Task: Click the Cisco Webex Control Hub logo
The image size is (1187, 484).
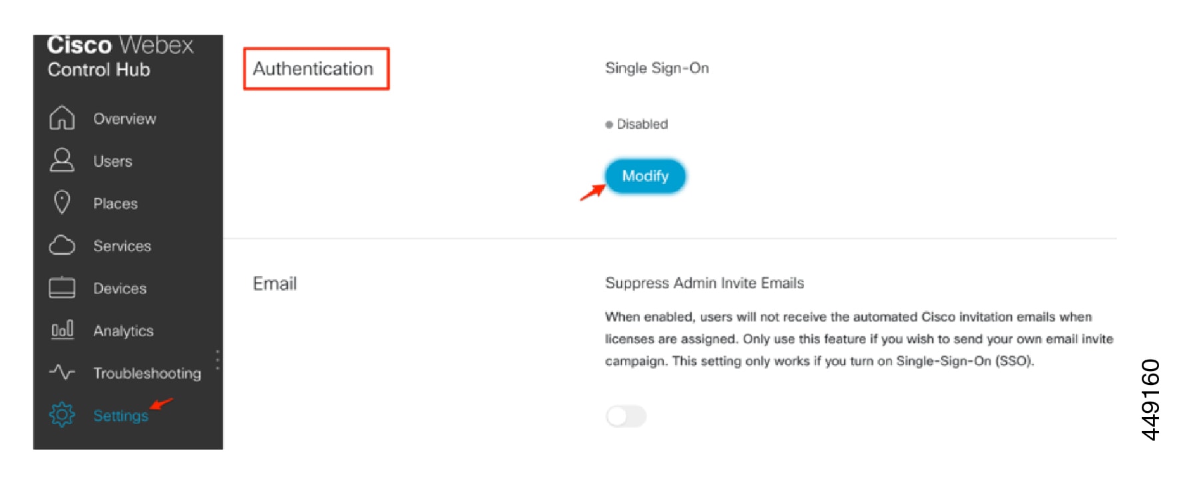Action: (x=120, y=57)
